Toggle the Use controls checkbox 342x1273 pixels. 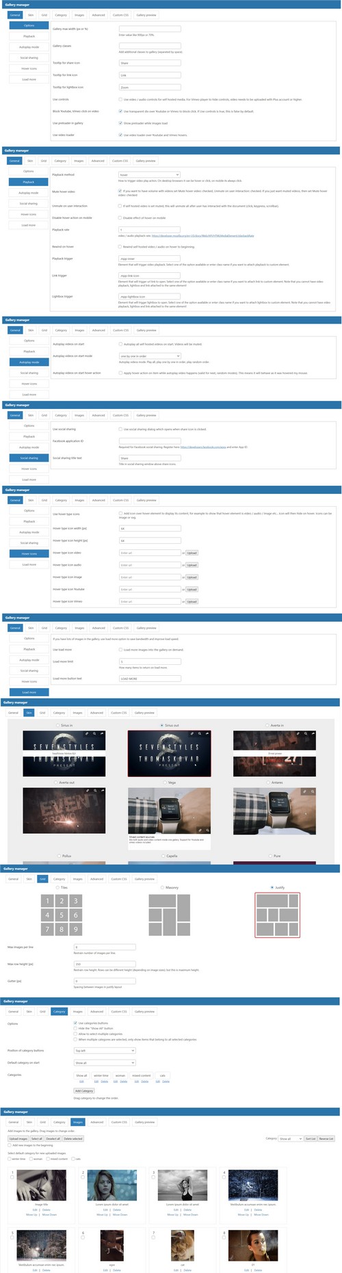(x=120, y=99)
